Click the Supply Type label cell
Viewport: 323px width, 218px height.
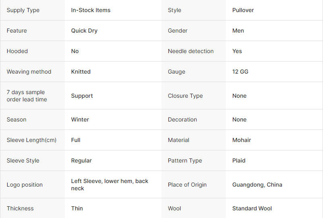(x=23, y=10)
